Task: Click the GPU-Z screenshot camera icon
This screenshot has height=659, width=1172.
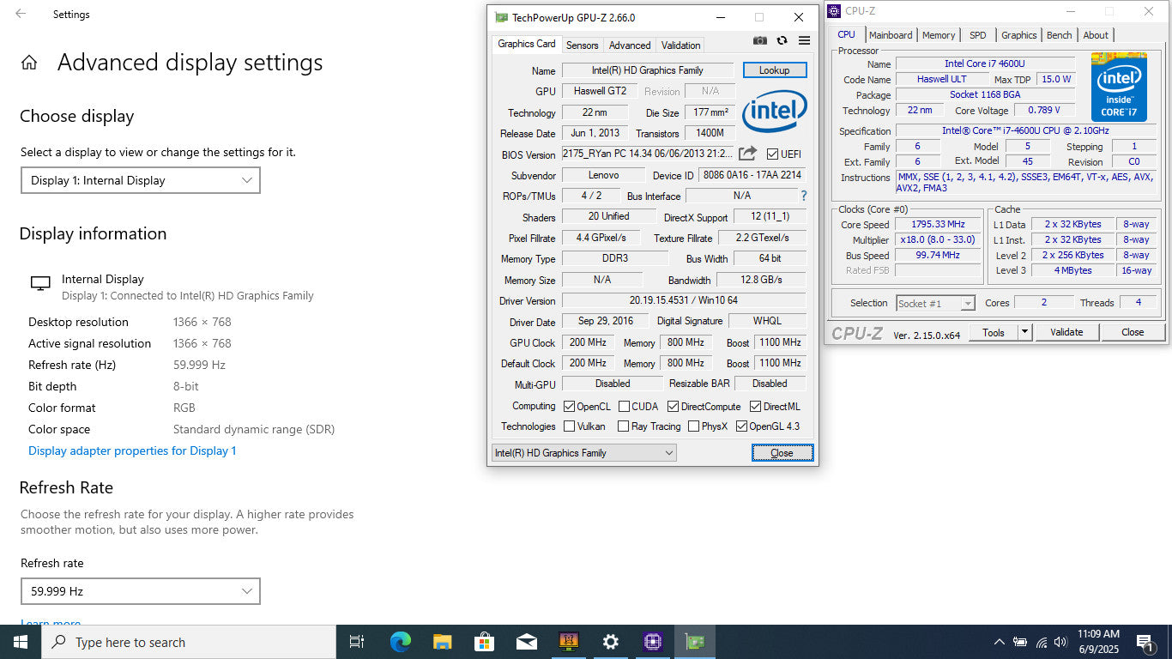Action: [759, 40]
